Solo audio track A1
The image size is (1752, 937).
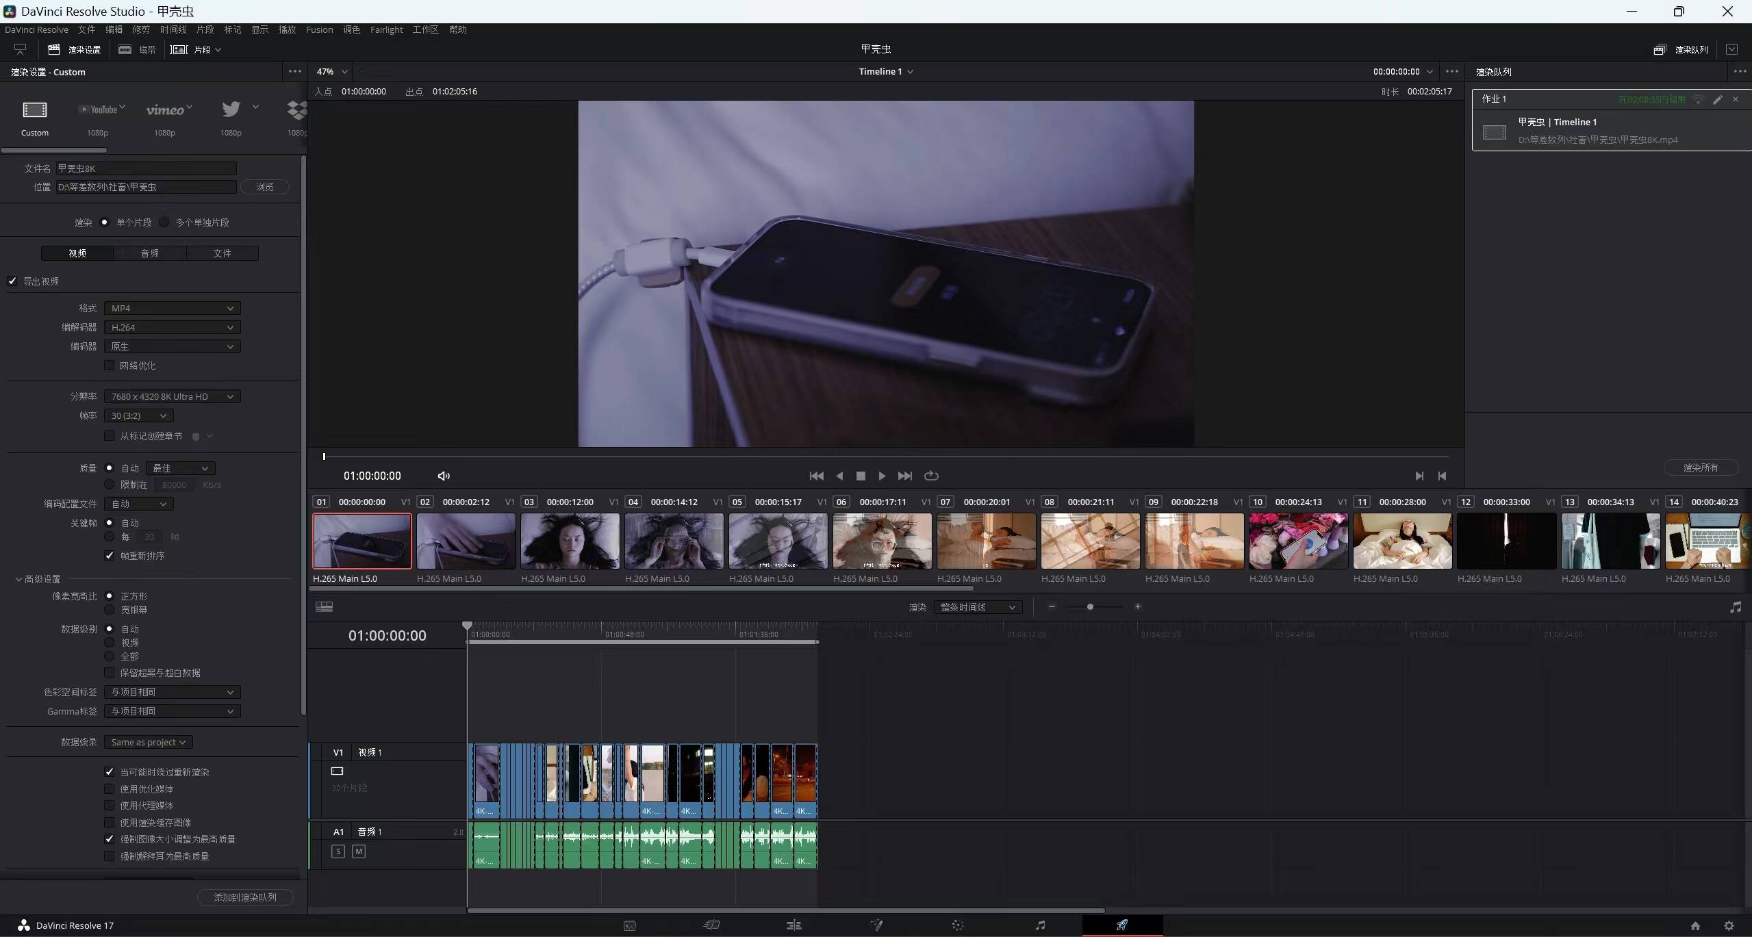point(338,851)
